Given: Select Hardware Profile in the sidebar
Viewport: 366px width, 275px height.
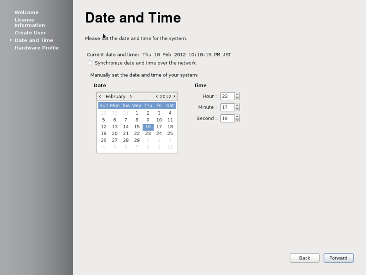Looking at the screenshot, I should [x=37, y=48].
